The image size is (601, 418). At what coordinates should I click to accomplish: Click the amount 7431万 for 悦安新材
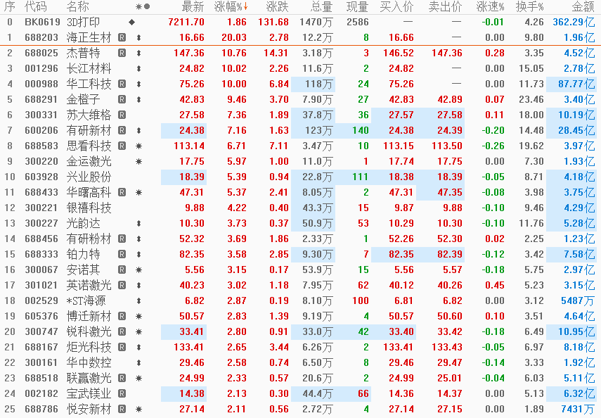[578, 409]
